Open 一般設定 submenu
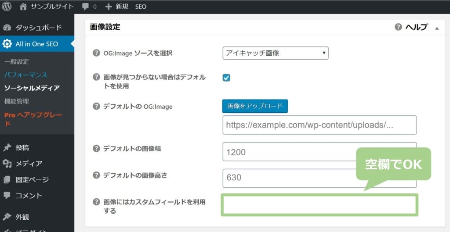 coord(17,61)
